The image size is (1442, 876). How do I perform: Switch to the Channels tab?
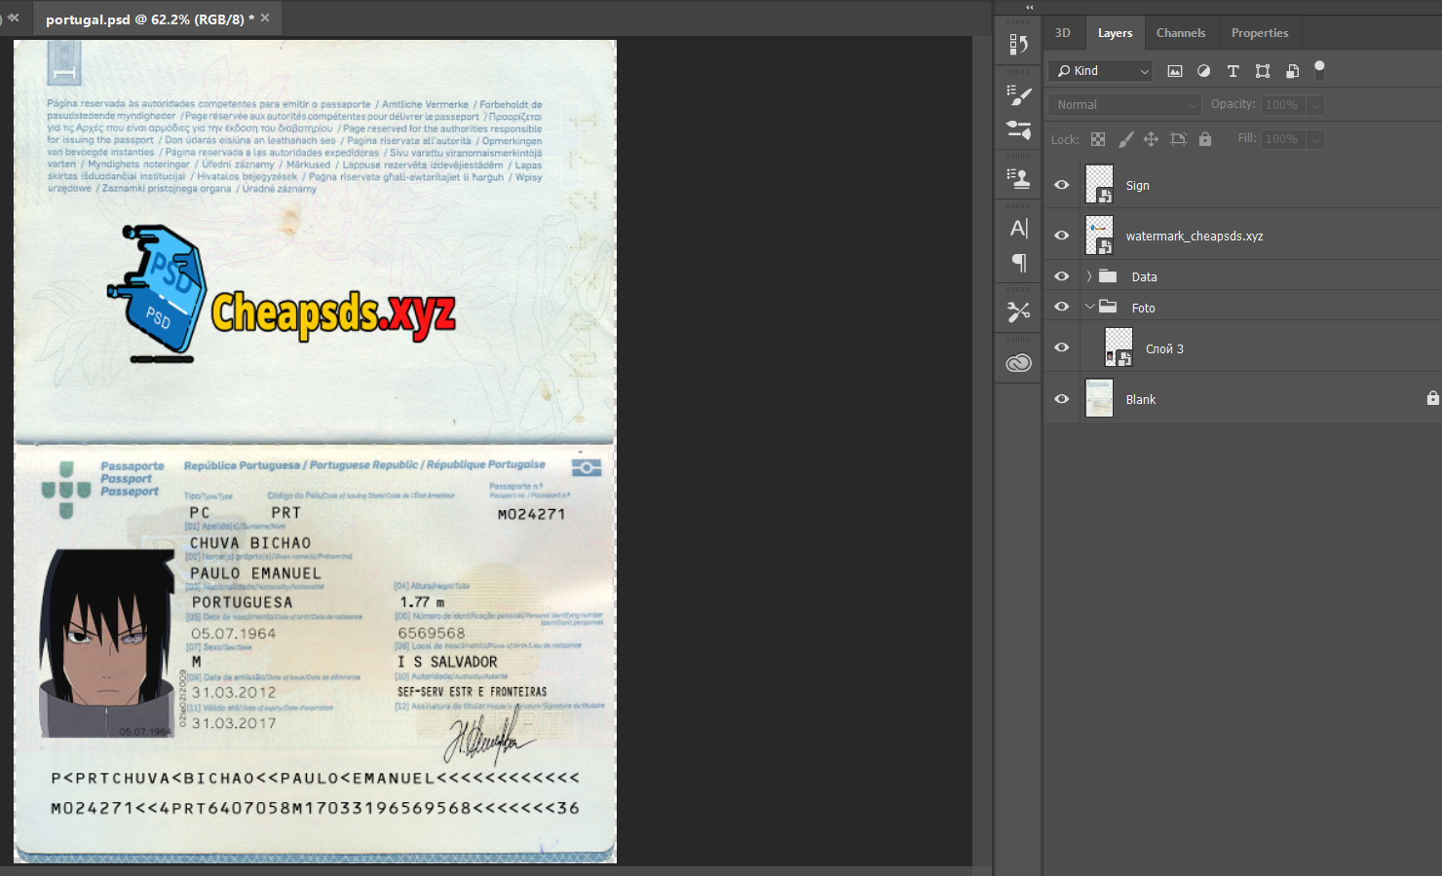[x=1180, y=33]
